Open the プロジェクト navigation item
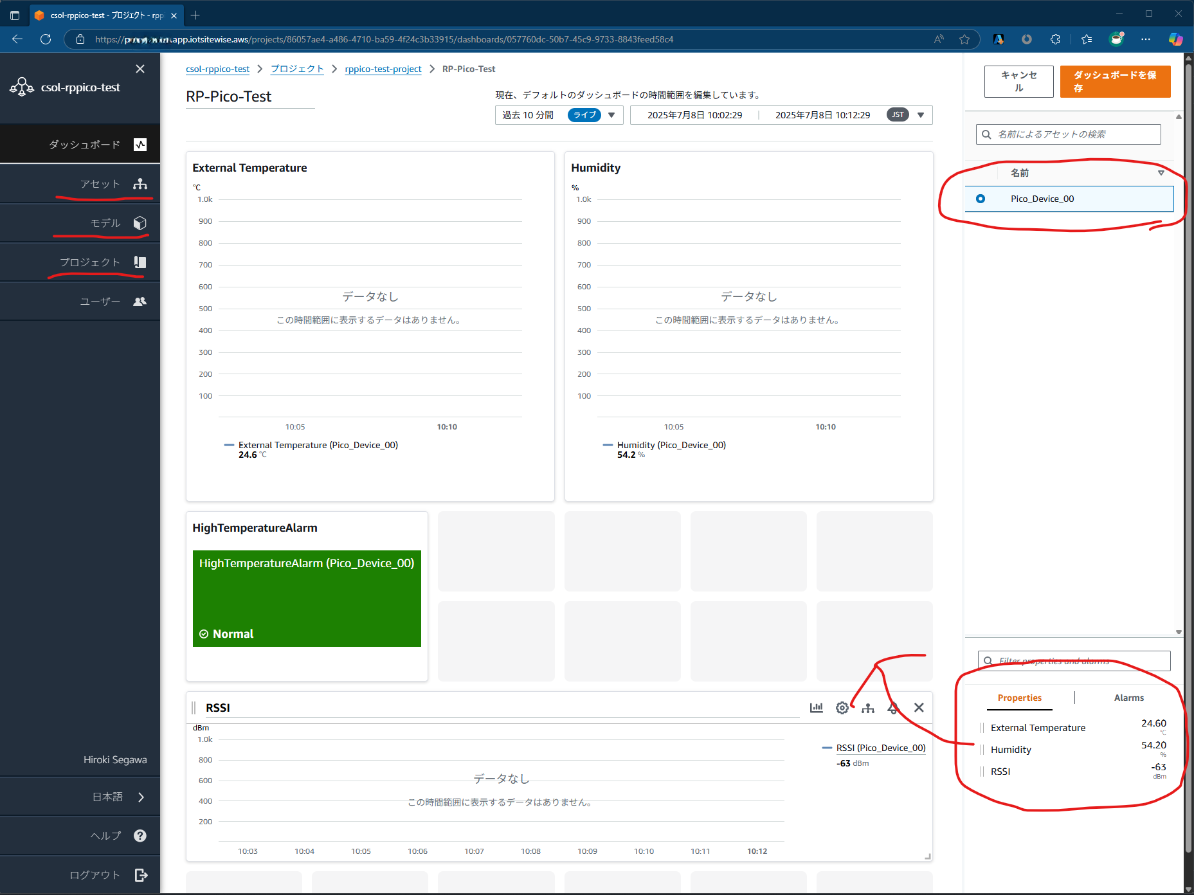This screenshot has height=895, width=1194. click(x=80, y=262)
